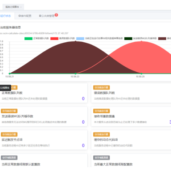The height and width of the screenshot is (171, 171).
Task: Click the orange tag above 缓存的动态代码项
Action: pos(101,134)
